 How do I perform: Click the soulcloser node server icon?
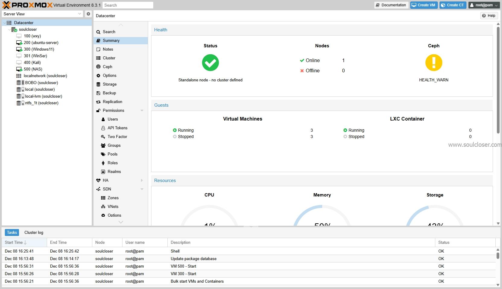[x=14, y=29]
